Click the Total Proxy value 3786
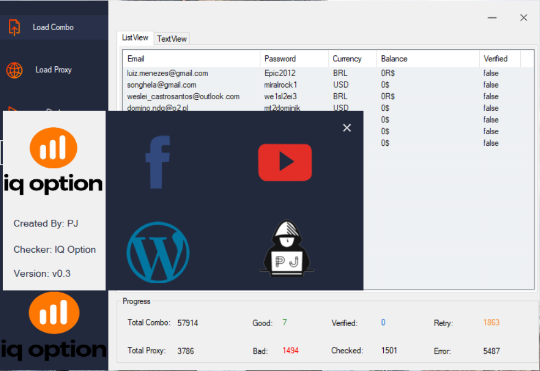Image resolution: width=540 pixels, height=371 pixels. (186, 351)
